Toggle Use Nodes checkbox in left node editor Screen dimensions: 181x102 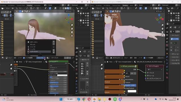pos(24,58)
